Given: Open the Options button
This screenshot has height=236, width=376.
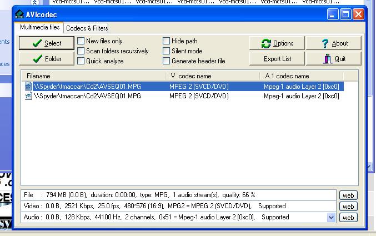Looking at the screenshot, I should tap(277, 43).
